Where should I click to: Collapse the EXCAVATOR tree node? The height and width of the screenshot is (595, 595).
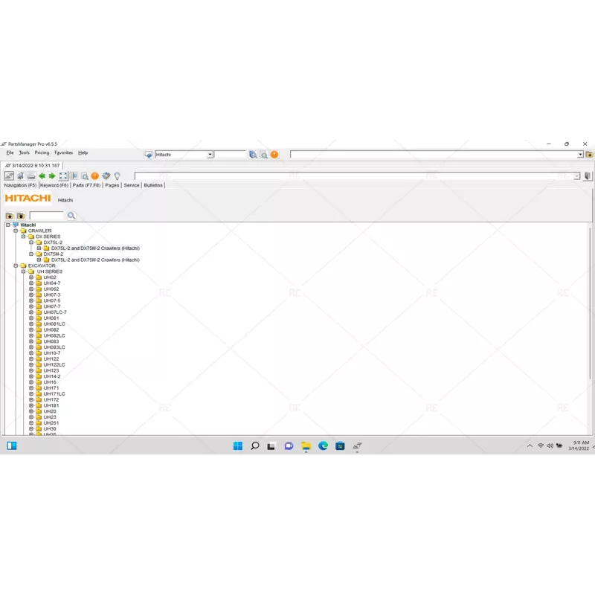(x=16, y=266)
